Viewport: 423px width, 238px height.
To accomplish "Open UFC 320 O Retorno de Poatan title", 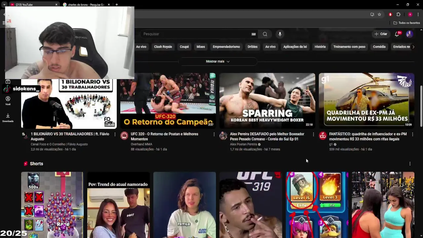I will [165, 137].
